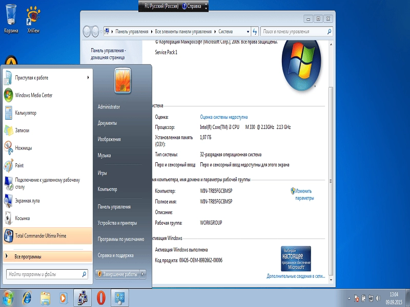Open the Recycle Bin desktop icon
Screen dimensions: 410x307
[11, 19]
